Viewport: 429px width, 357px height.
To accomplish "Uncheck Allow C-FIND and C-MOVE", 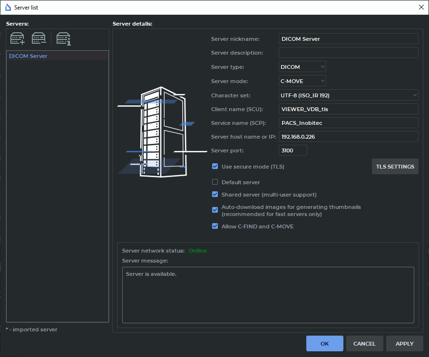I will (x=215, y=226).
